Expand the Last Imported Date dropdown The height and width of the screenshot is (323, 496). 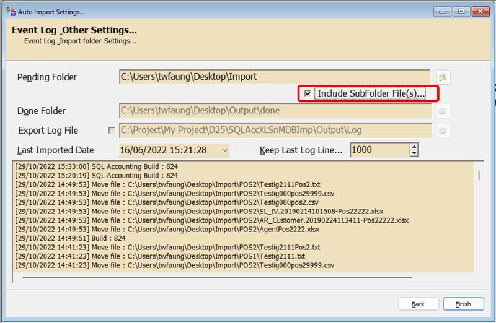(224, 150)
